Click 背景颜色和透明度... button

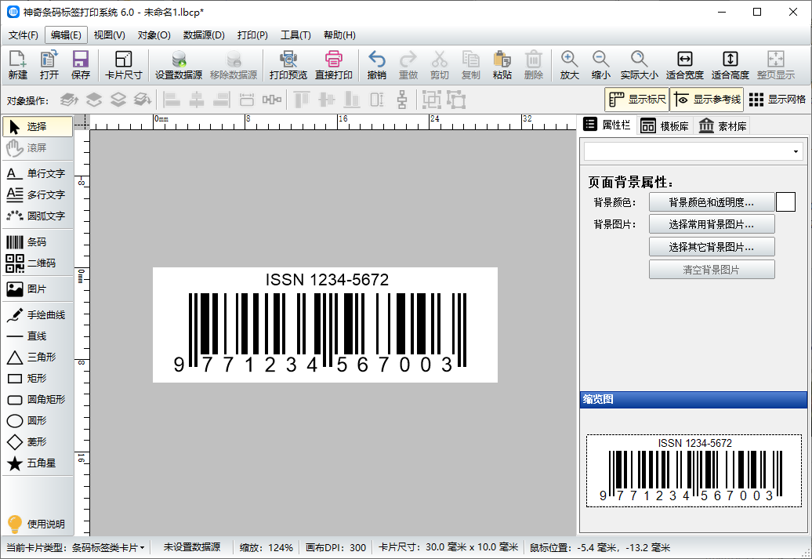pyautogui.click(x=712, y=202)
